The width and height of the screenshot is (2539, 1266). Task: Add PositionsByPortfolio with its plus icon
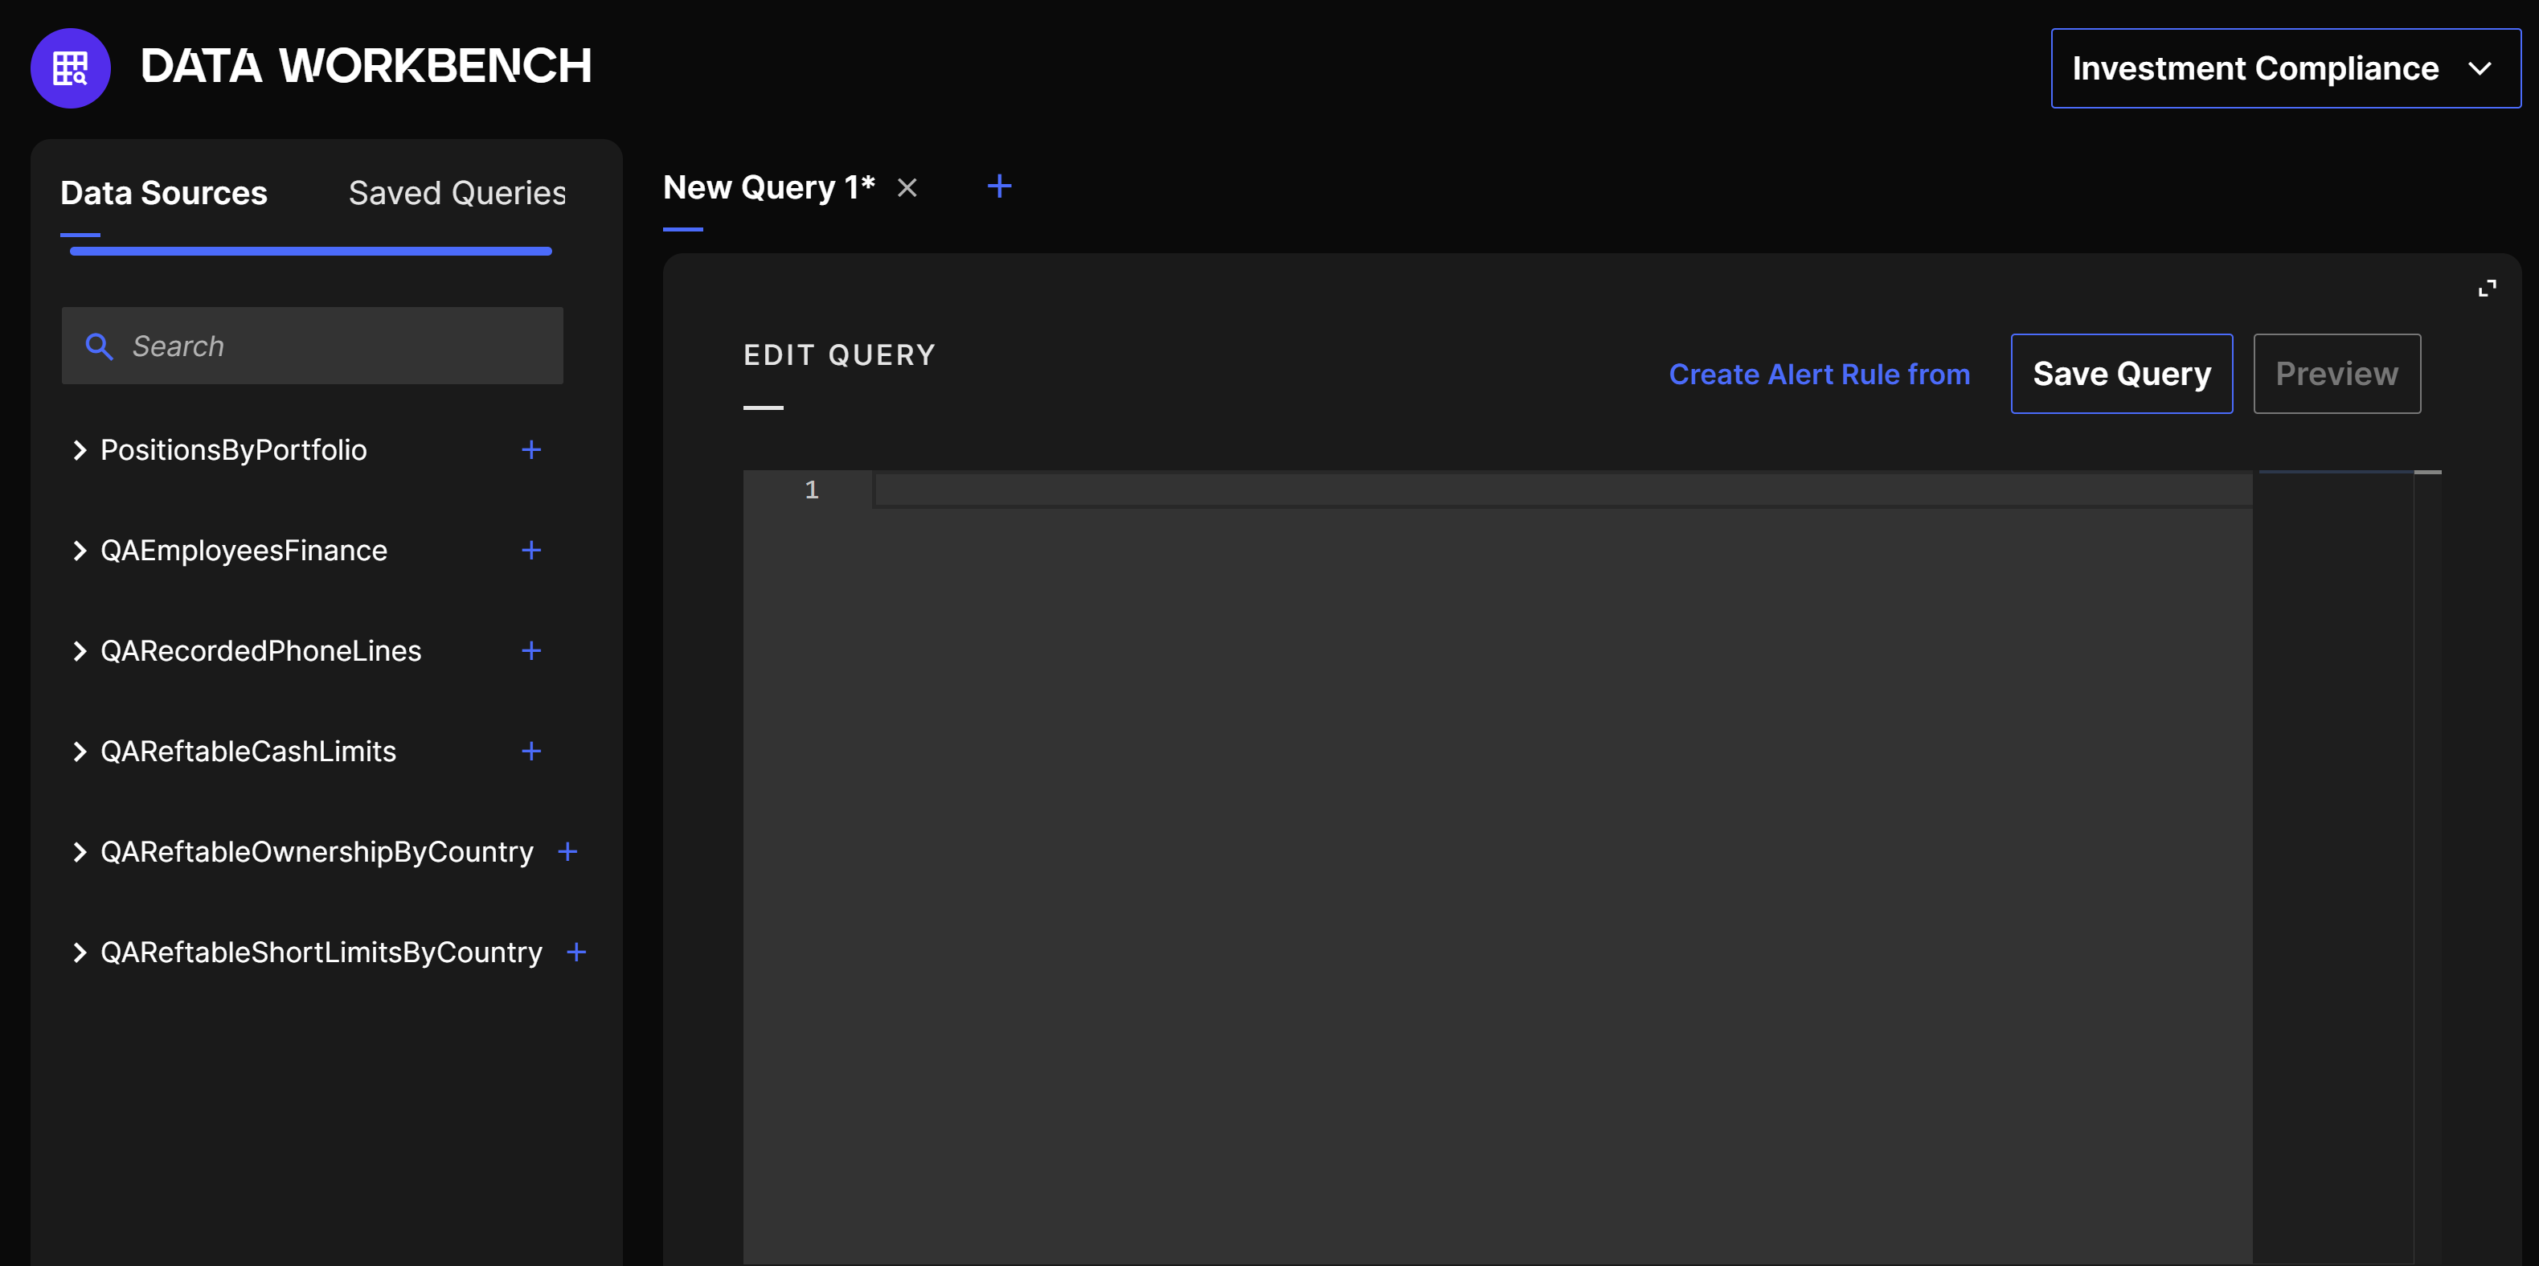point(530,449)
